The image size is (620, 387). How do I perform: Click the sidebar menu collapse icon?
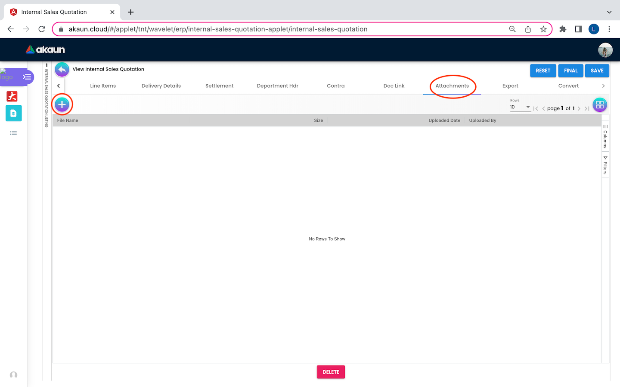[x=27, y=77]
